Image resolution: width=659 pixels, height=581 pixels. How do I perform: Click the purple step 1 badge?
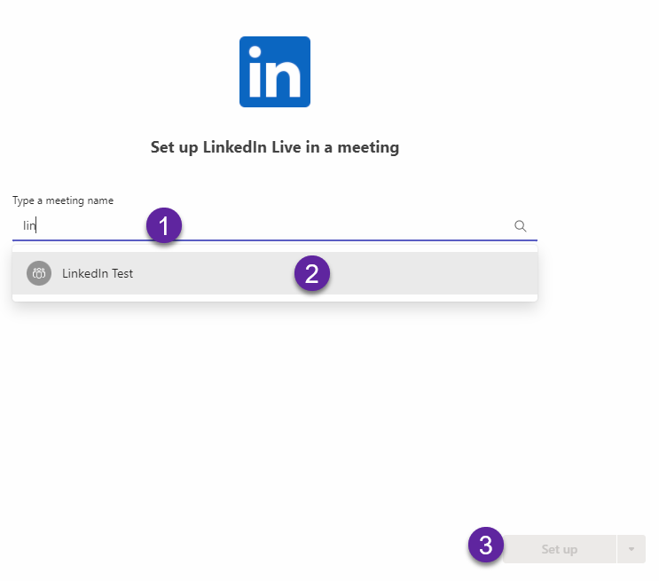coord(164,225)
